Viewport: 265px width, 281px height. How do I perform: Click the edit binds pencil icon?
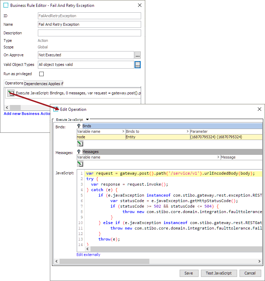(80, 143)
